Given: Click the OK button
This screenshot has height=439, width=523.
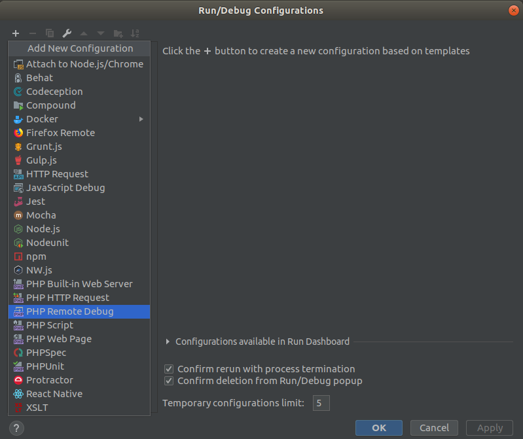Looking at the screenshot, I should [x=379, y=428].
